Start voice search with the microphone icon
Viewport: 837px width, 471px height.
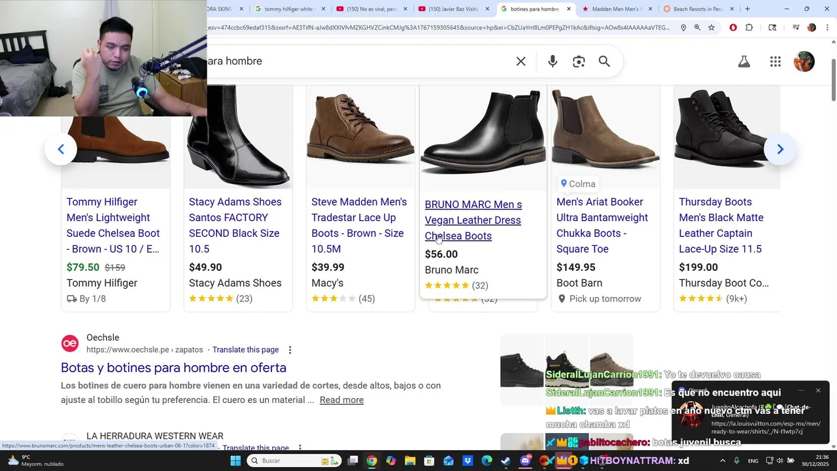click(553, 61)
